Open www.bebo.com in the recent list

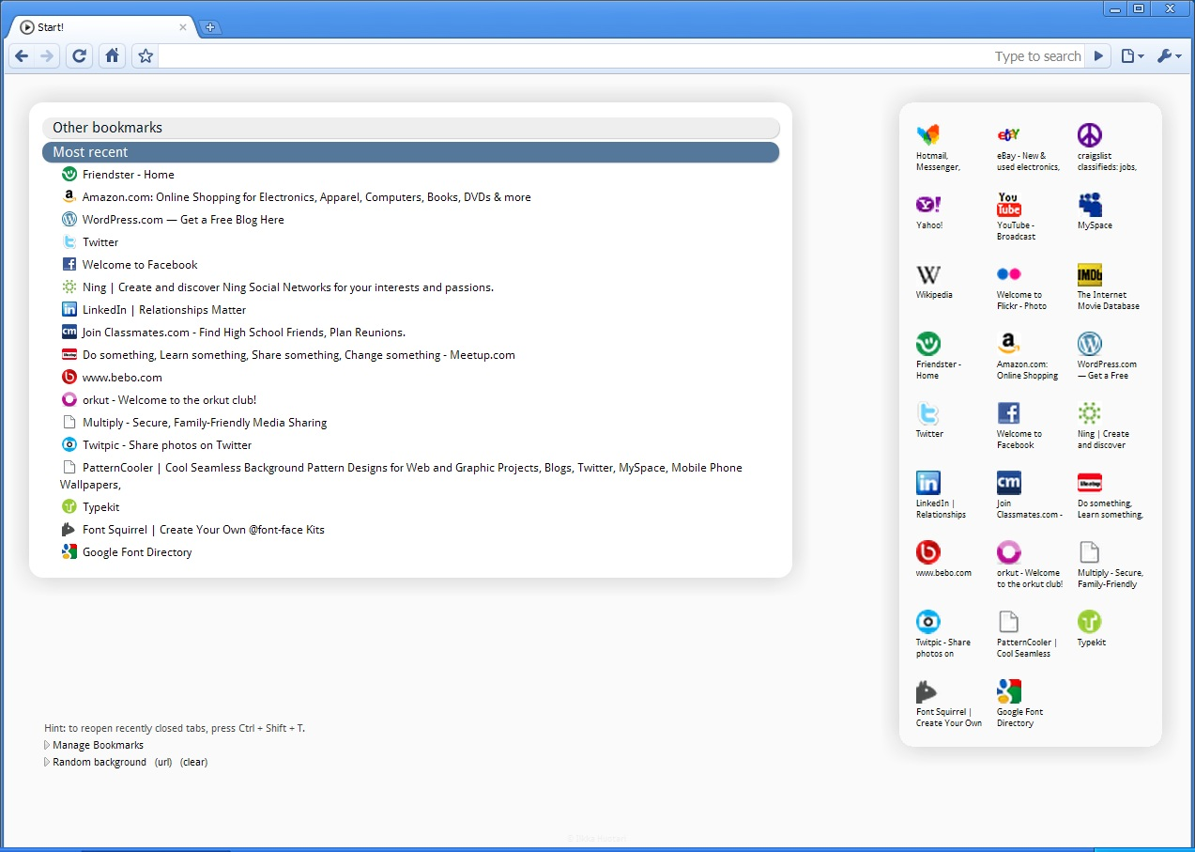pyautogui.click(x=122, y=378)
